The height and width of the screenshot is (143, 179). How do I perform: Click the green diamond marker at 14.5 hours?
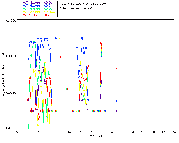point(116,77)
